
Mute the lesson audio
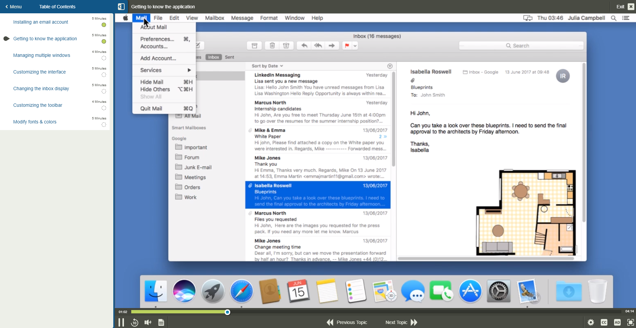[x=148, y=322]
